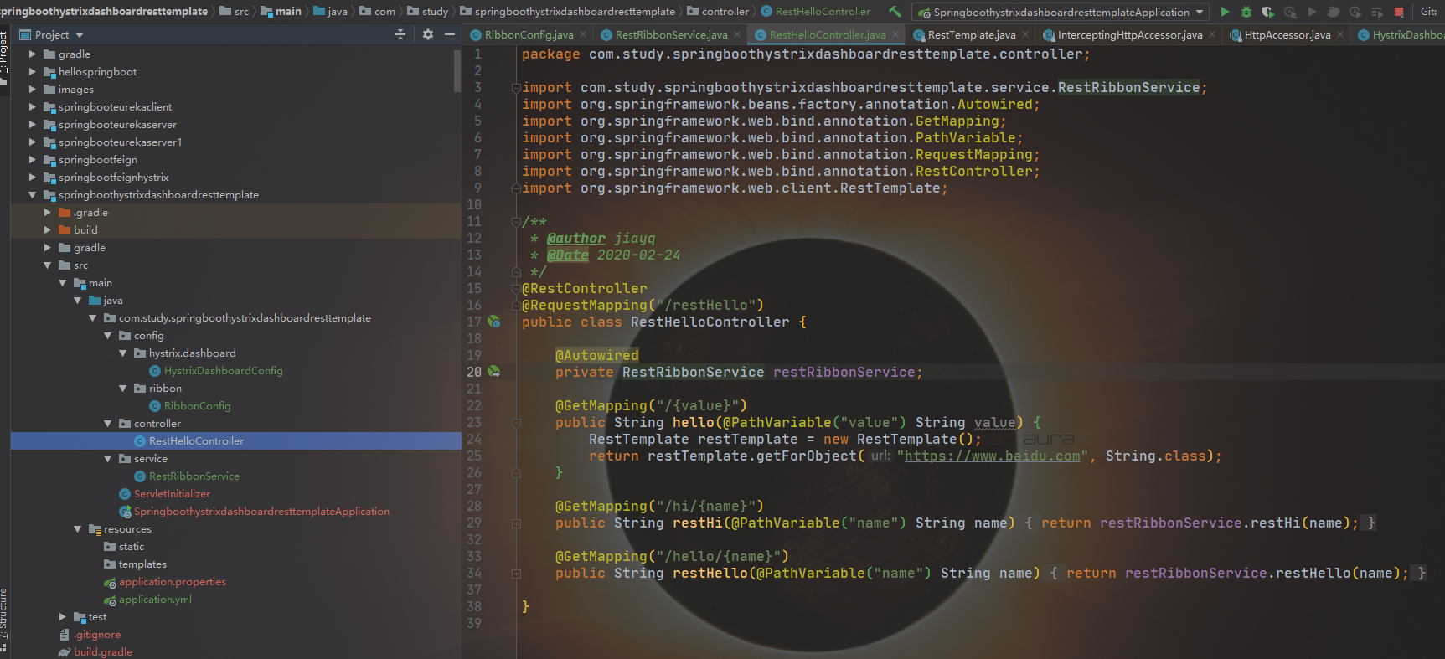Open Project panel gear settings
The image size is (1445, 659).
pyautogui.click(x=428, y=34)
